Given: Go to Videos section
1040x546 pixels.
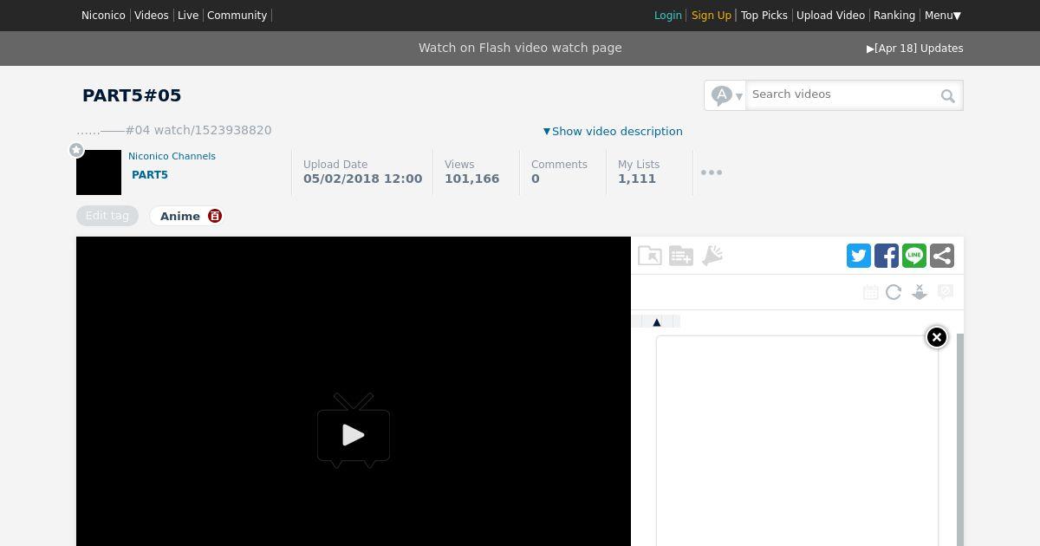Looking at the screenshot, I should pos(152,16).
